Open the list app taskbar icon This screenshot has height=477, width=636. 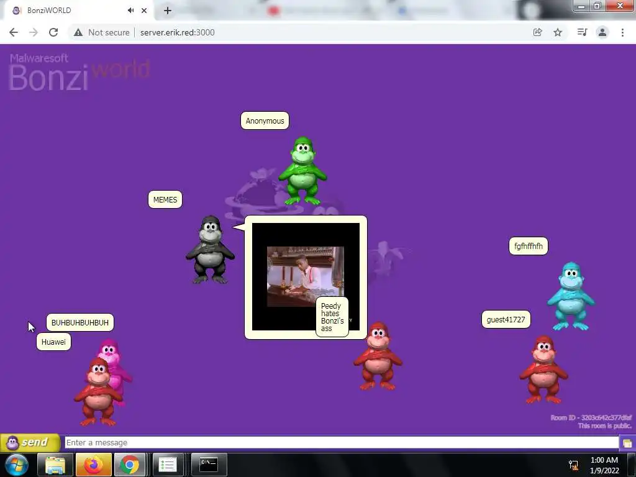(167, 465)
